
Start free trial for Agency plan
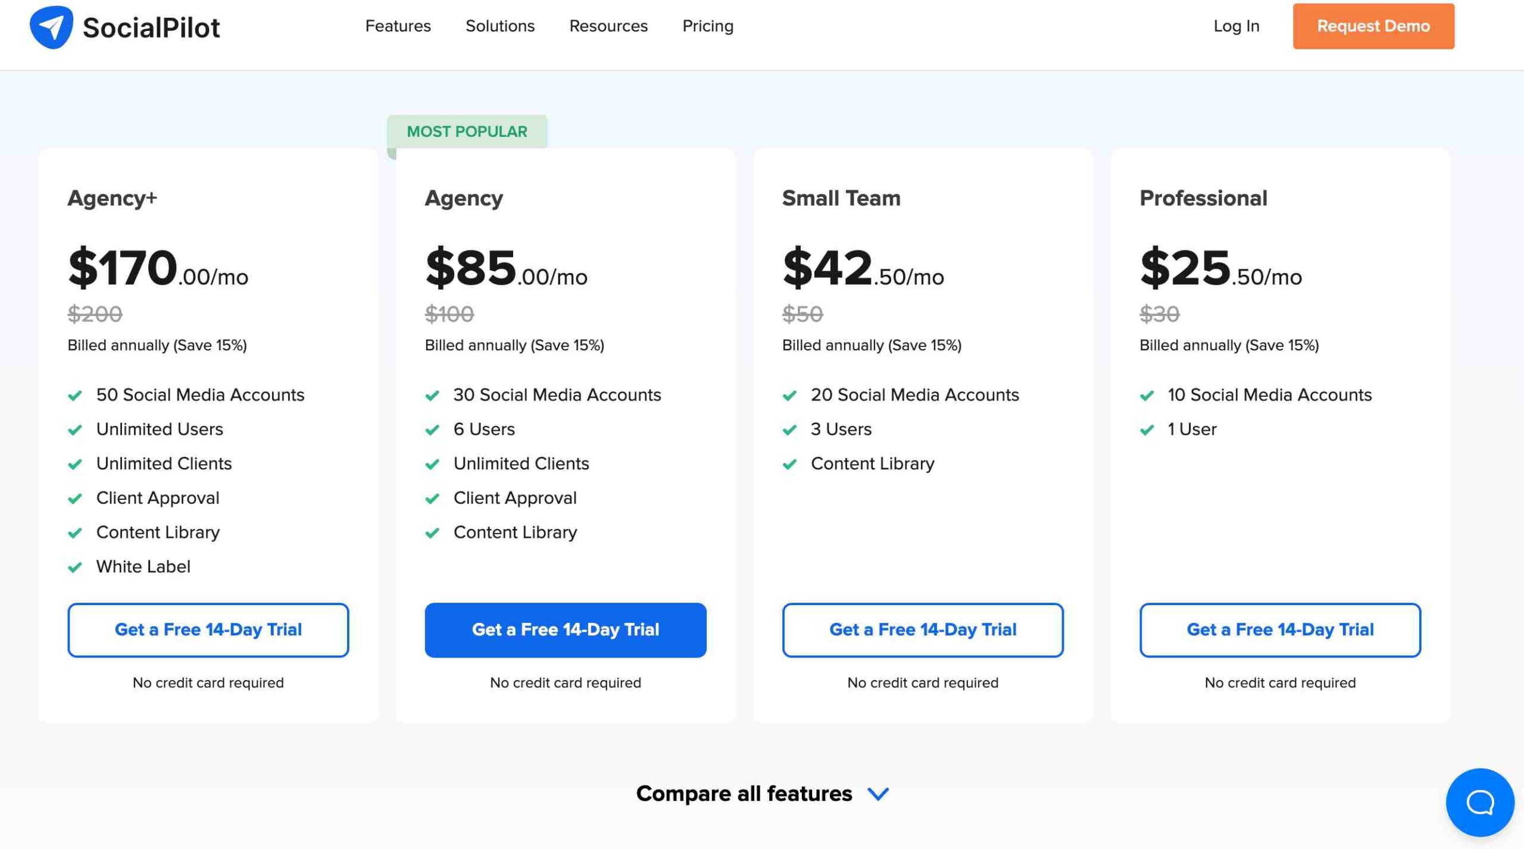pyautogui.click(x=566, y=629)
